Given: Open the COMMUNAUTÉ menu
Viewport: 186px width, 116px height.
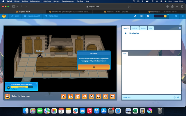Looking at the screenshot, I should tap(32, 16).
